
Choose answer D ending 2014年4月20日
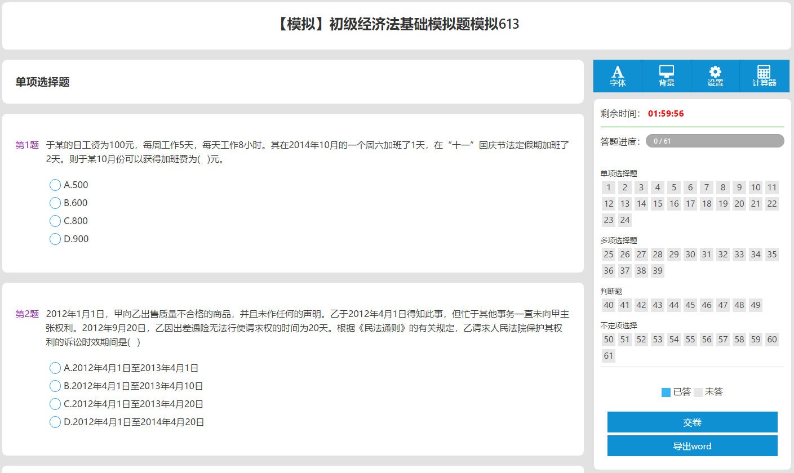(55, 422)
